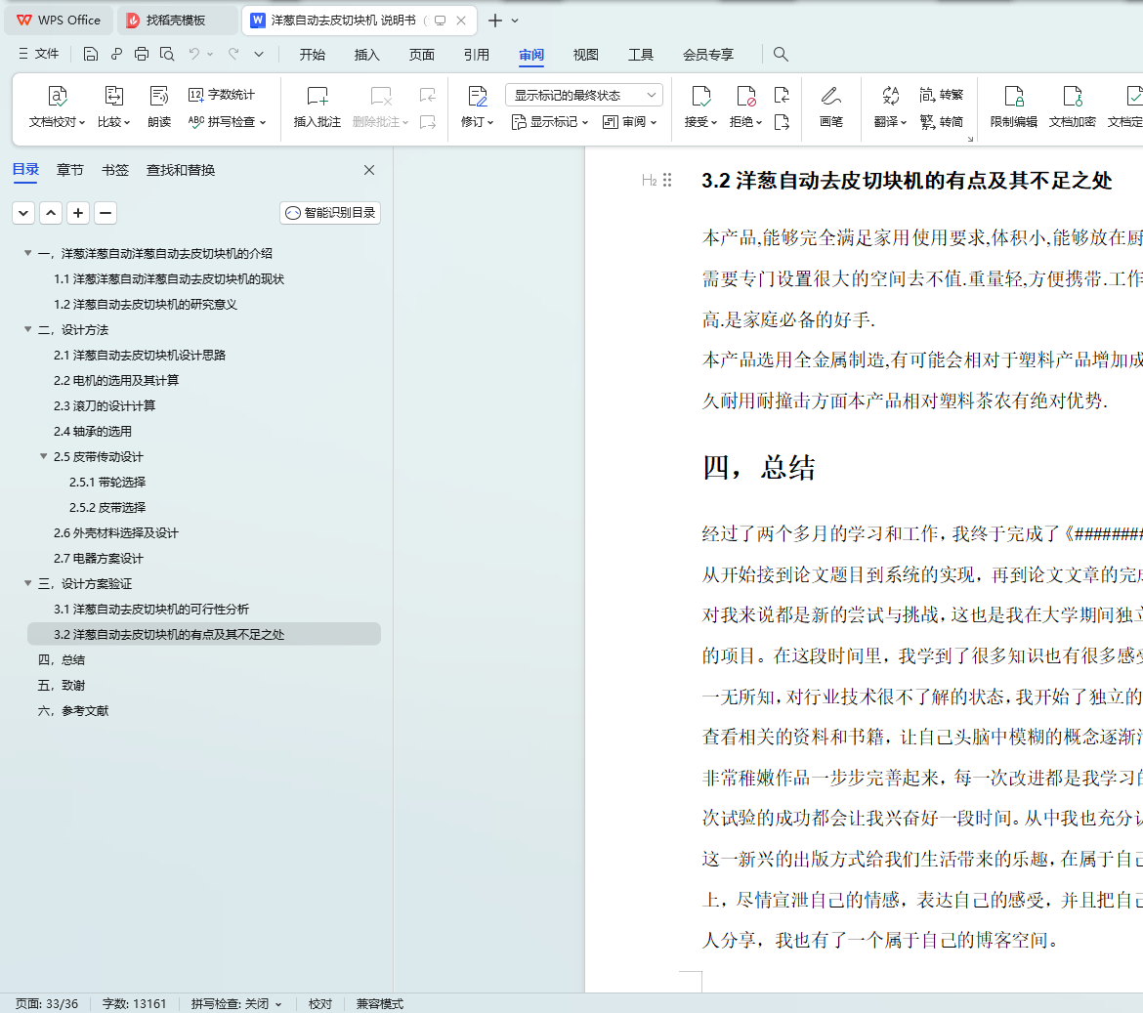
Task: Click 页面: 33/36 in status bar
Action: click(47, 1003)
